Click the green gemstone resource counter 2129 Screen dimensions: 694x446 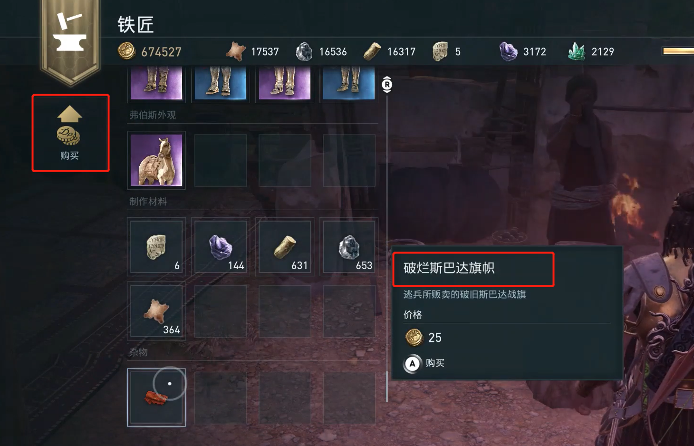tap(591, 51)
